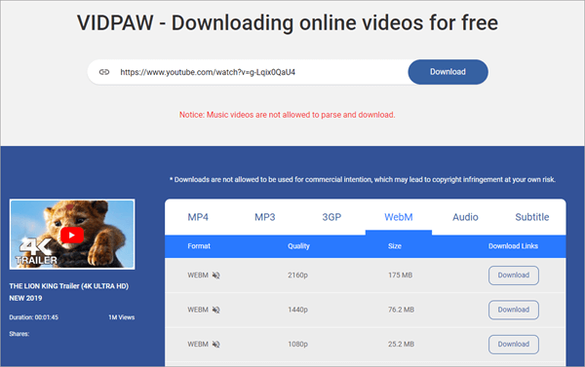Click the 2160p quality value

pyautogui.click(x=297, y=275)
